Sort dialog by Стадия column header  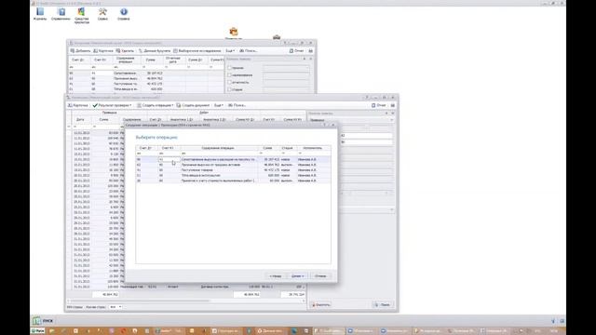tap(288, 148)
